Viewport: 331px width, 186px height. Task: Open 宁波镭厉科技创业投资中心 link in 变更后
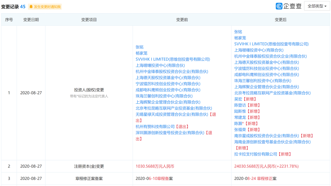[266, 68]
